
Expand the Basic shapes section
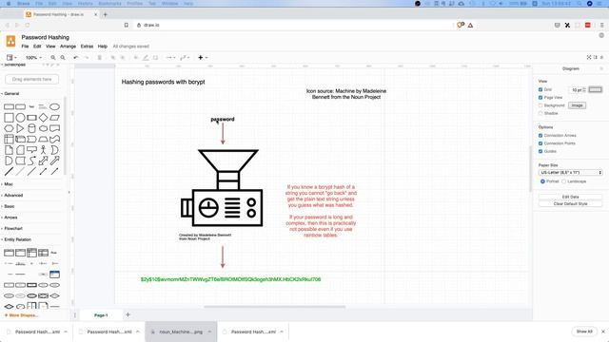9,206
